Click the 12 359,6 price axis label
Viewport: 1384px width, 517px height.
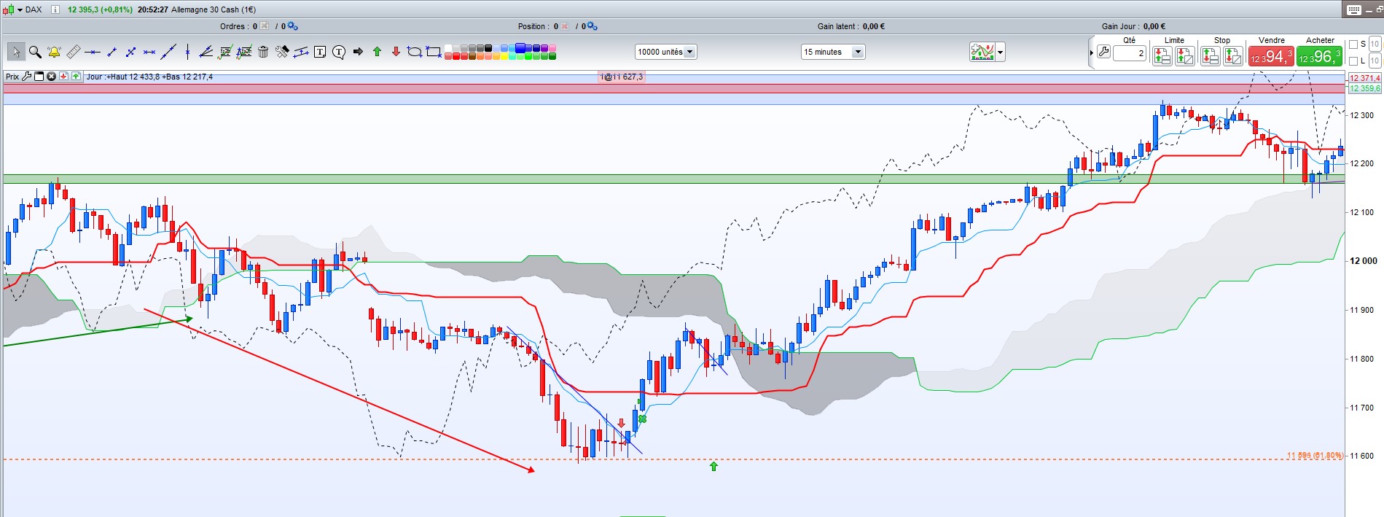[1364, 88]
